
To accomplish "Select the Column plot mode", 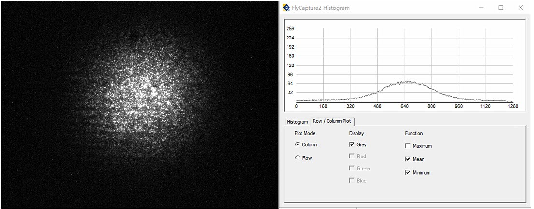I will (x=306, y=144).
